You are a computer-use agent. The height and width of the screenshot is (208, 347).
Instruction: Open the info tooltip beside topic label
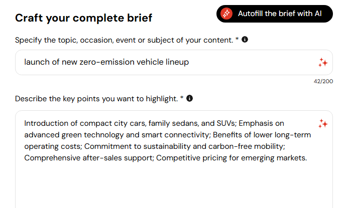245,40
